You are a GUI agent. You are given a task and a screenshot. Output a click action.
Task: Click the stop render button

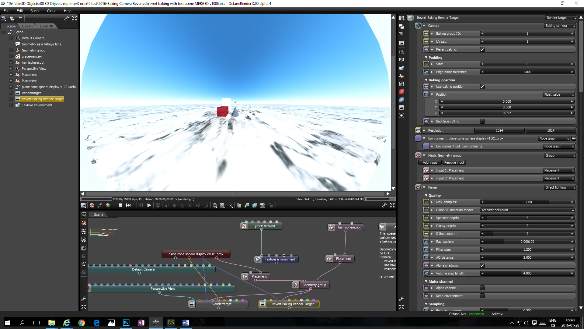[120, 206]
